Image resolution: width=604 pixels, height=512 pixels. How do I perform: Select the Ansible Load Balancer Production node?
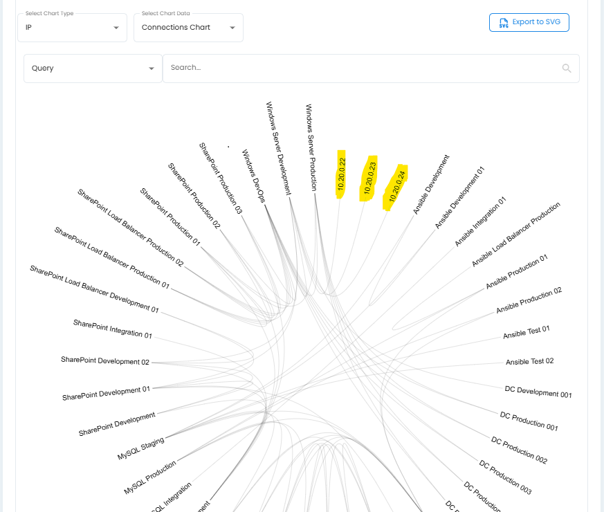[x=515, y=235]
